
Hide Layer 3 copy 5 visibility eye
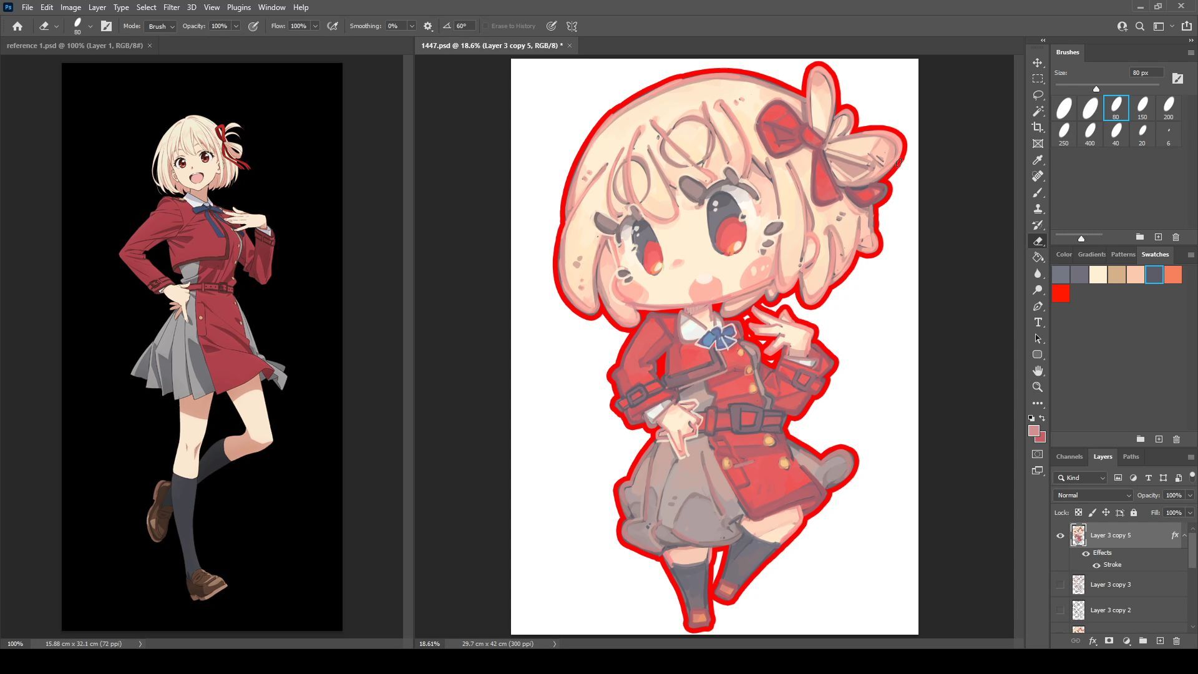[x=1060, y=535]
